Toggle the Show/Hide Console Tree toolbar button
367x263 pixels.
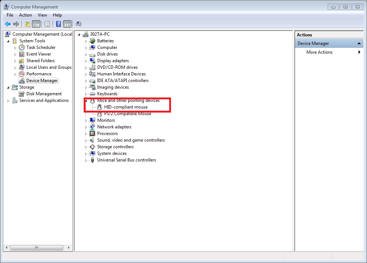pos(36,24)
